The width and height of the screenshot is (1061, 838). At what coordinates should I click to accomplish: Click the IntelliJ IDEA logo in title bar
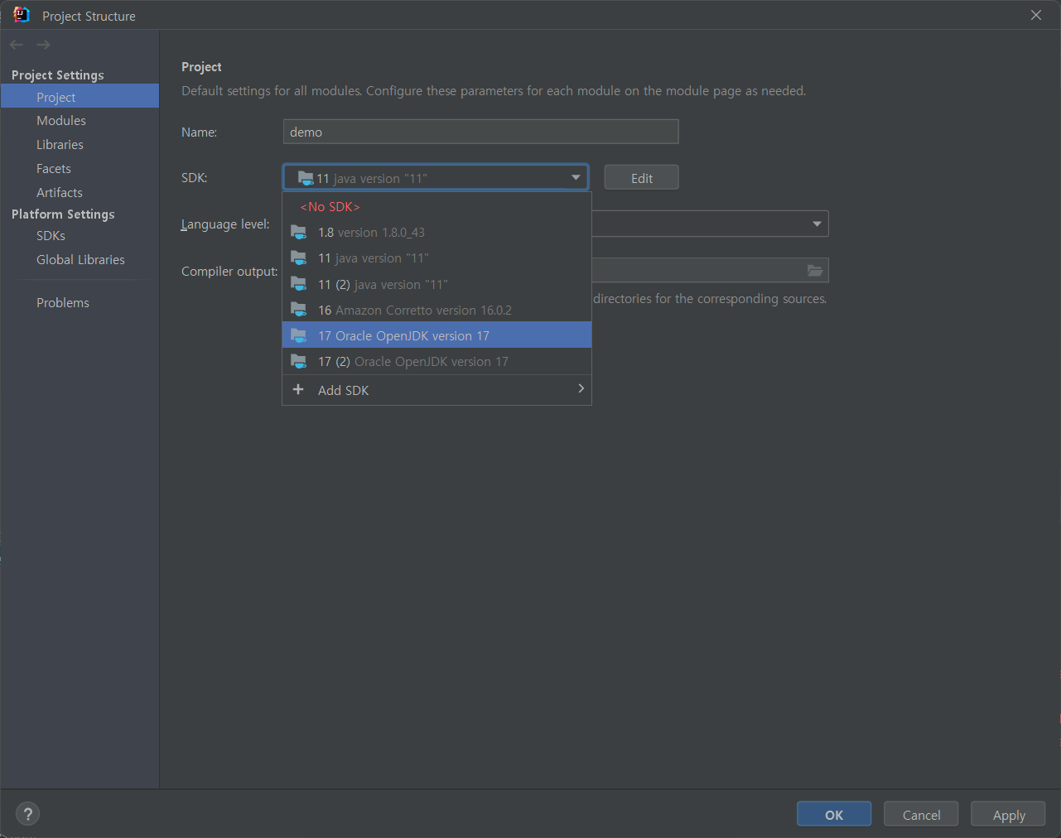pos(22,15)
